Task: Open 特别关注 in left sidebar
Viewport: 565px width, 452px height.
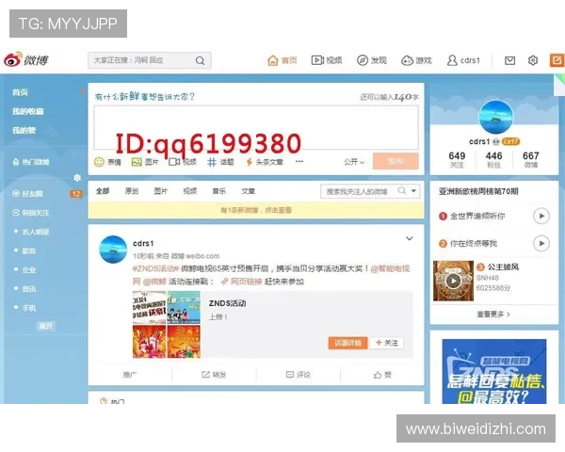Action: tap(31, 213)
